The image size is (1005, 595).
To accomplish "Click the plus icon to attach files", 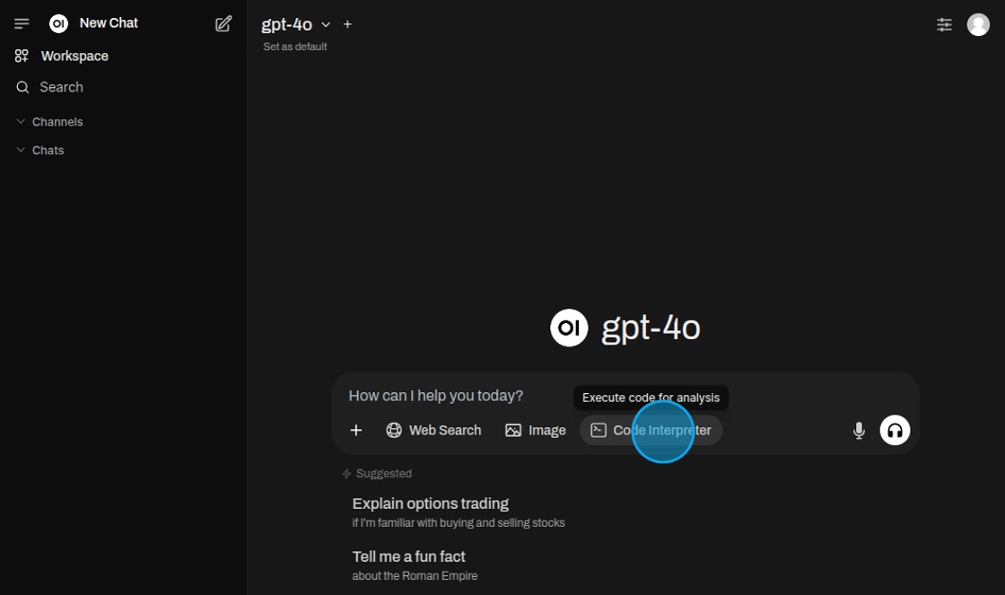I will [x=356, y=431].
